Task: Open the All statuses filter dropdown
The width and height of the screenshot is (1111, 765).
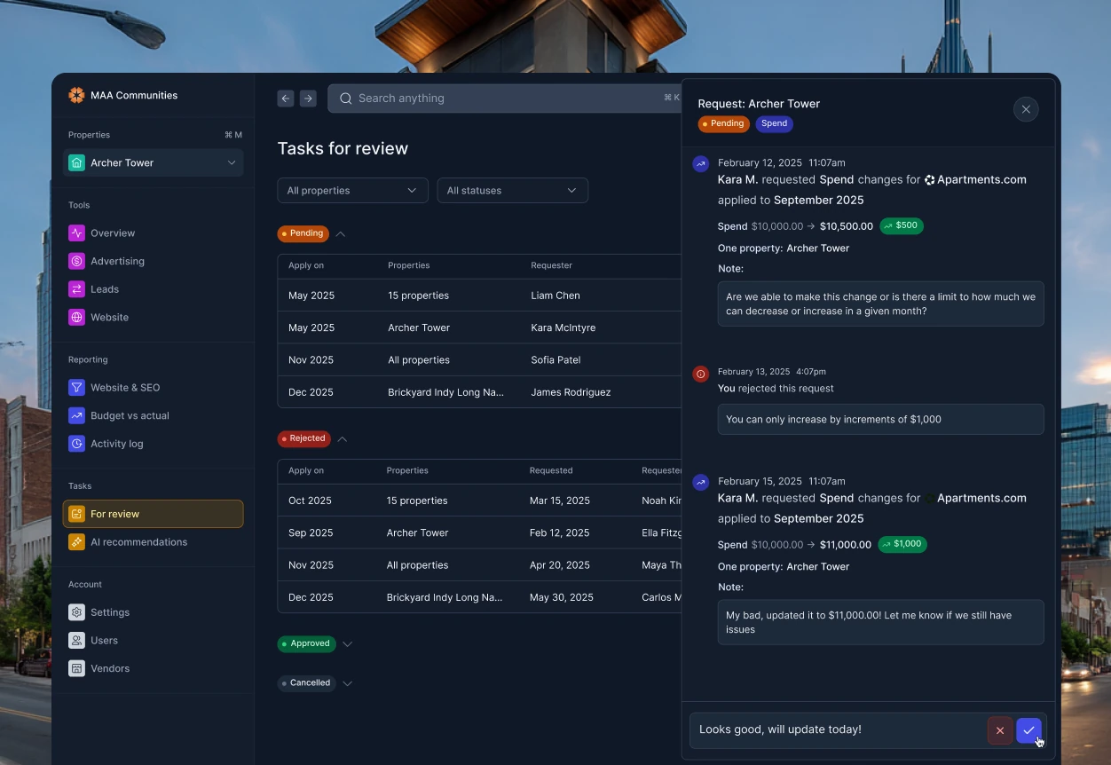Action: [513, 191]
